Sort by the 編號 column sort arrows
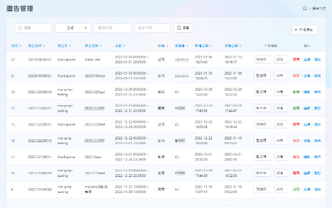The width and height of the screenshot is (332, 208). pyautogui.click(x=20, y=46)
